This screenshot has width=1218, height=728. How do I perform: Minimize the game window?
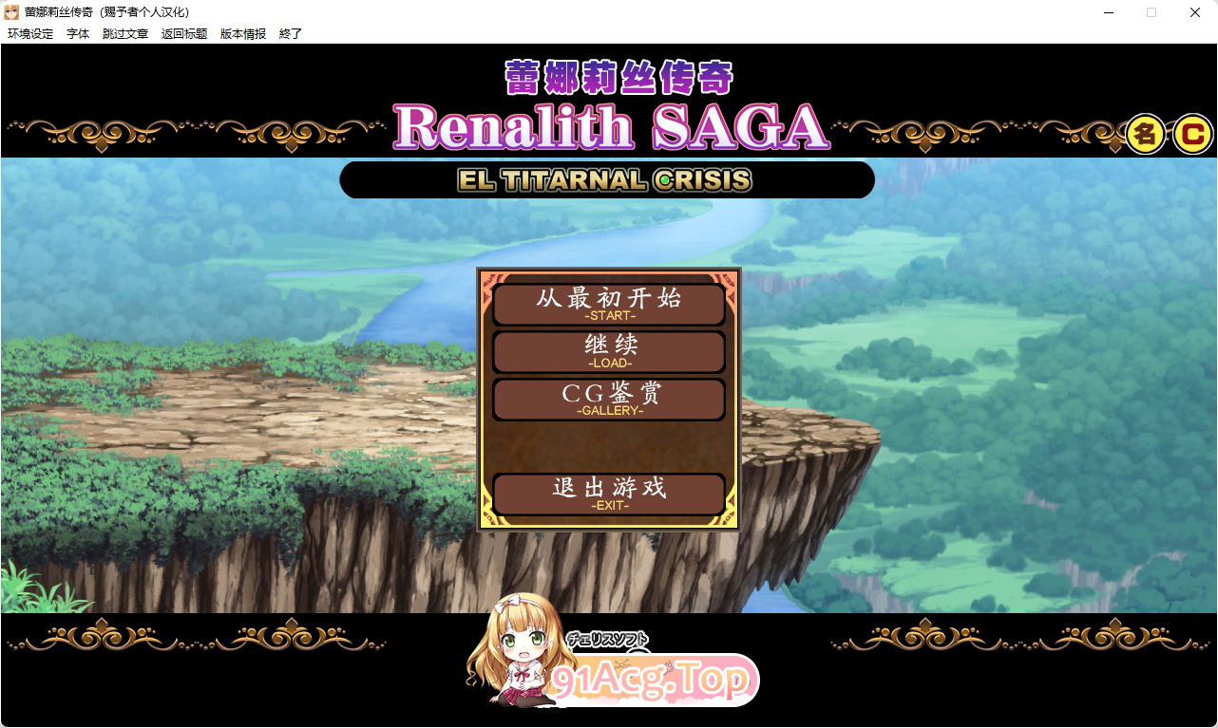pyautogui.click(x=1108, y=12)
